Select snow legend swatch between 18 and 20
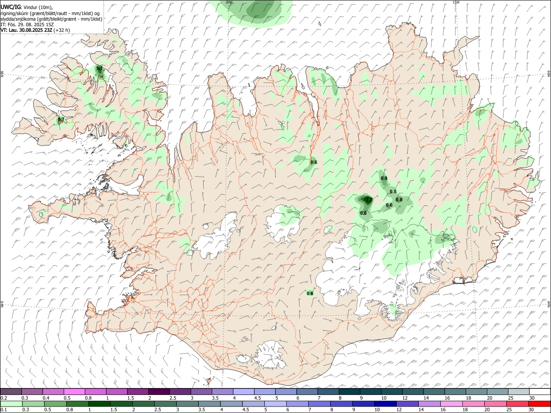This screenshot has height=413, width=551. point(476,392)
